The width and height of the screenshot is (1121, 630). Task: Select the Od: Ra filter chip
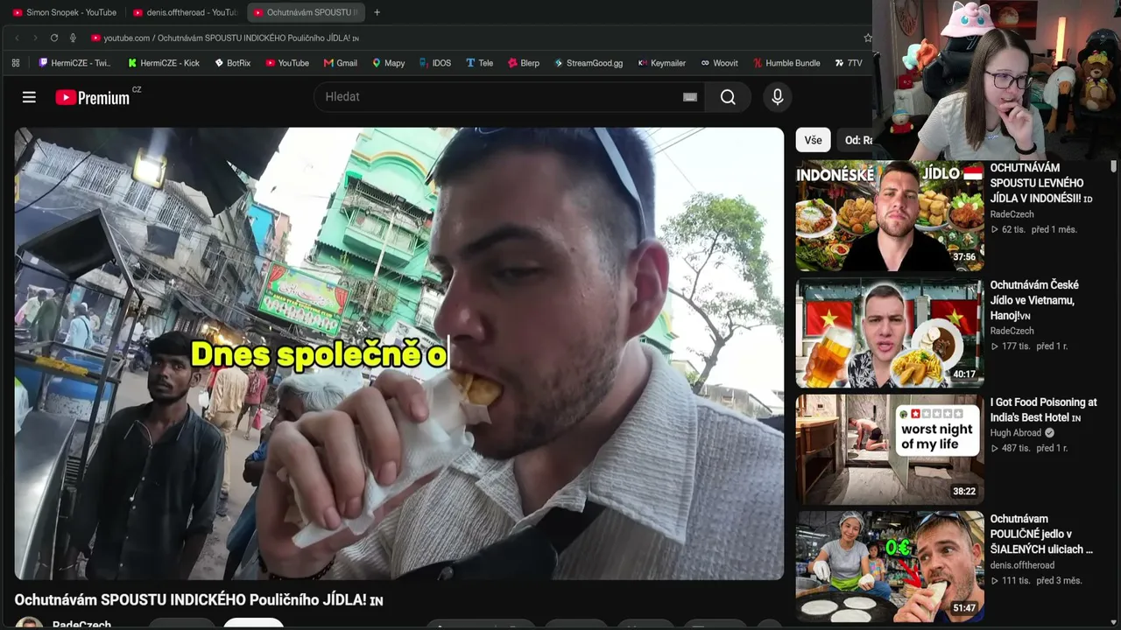pyautogui.click(x=857, y=140)
